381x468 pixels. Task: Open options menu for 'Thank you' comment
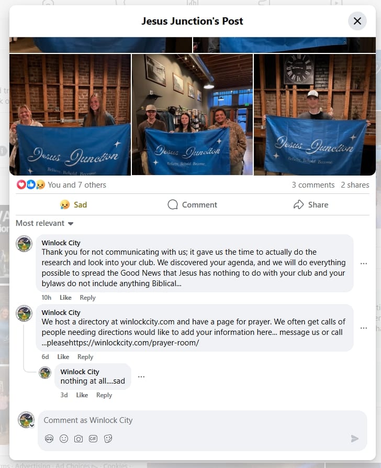point(363,264)
